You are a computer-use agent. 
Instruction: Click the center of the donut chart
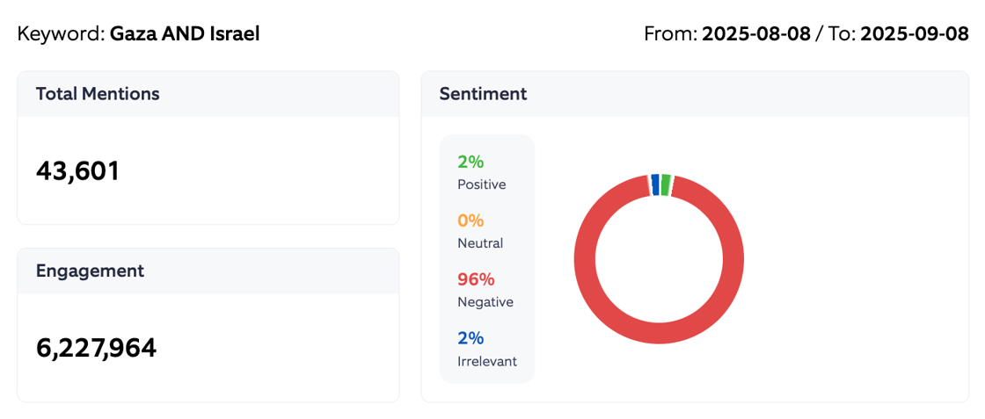[x=659, y=260]
